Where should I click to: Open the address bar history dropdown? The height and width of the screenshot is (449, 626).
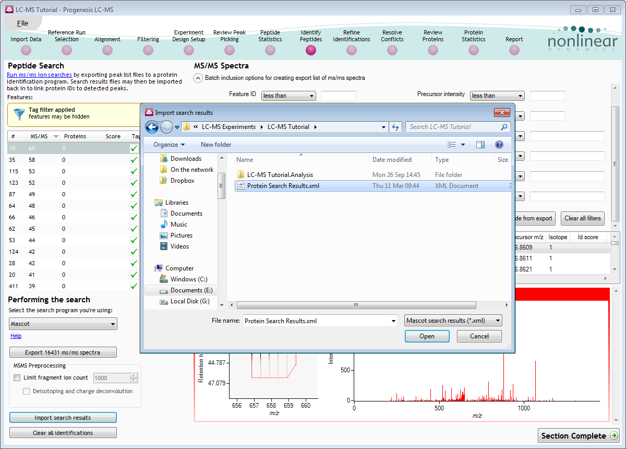383,127
